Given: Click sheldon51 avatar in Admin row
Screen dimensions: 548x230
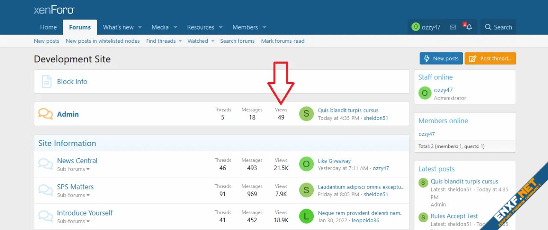Looking at the screenshot, I should click(x=306, y=114).
